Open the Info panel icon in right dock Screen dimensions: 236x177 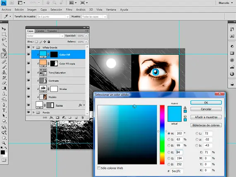coord(232,74)
